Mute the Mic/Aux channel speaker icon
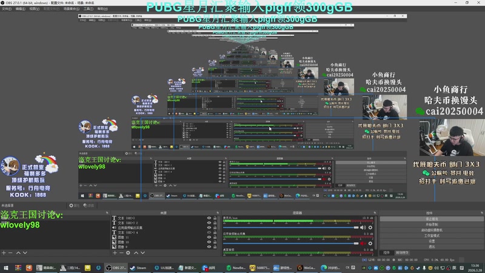Image resolution: width=485 pixels, height=273 pixels. click(363, 227)
